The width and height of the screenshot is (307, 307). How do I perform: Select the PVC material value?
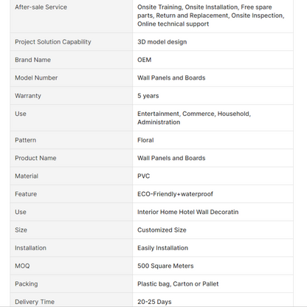pos(143,176)
